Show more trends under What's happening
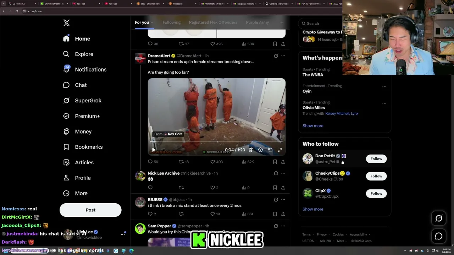 [313, 126]
